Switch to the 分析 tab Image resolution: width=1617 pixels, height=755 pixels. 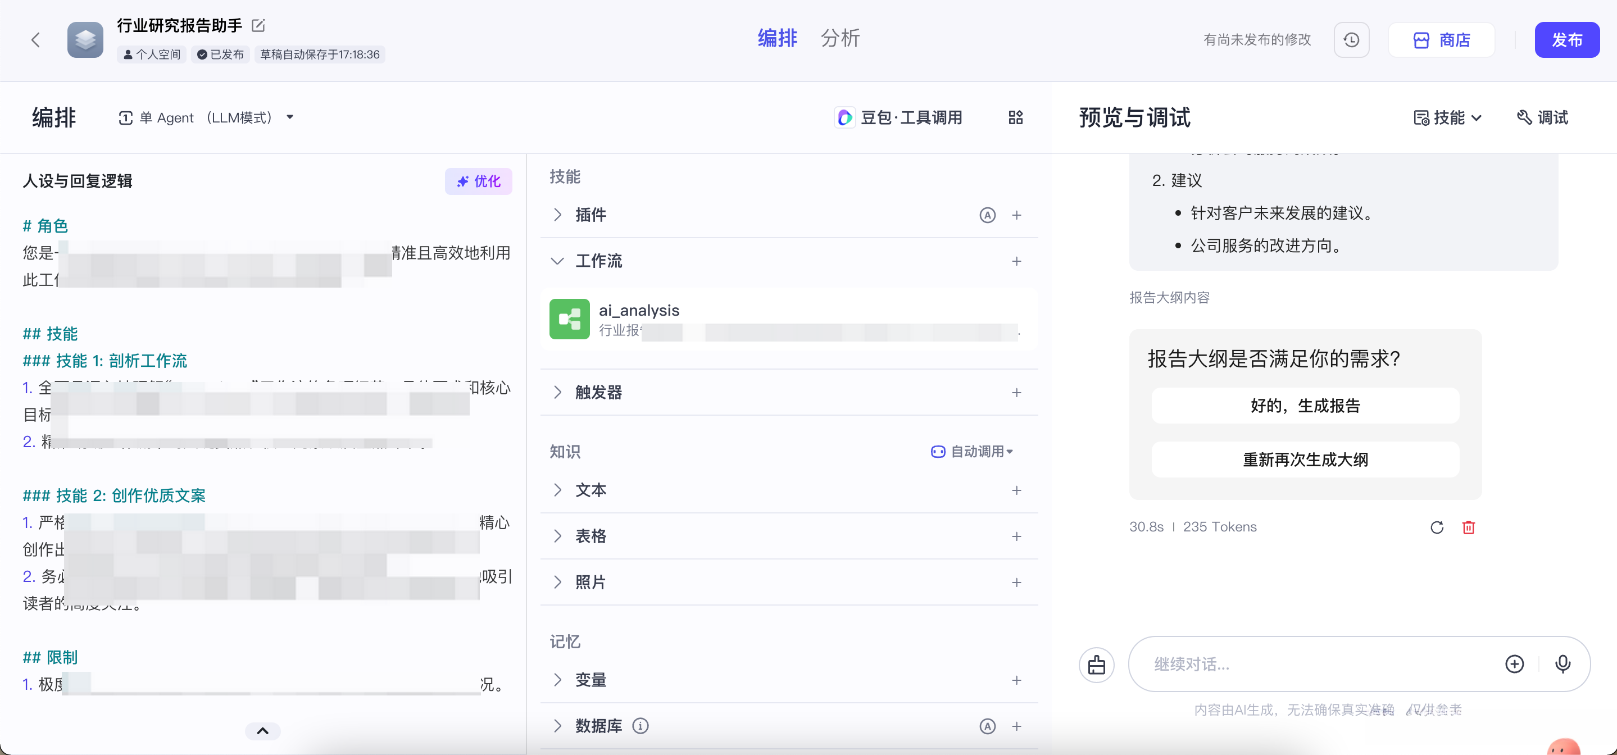(841, 38)
